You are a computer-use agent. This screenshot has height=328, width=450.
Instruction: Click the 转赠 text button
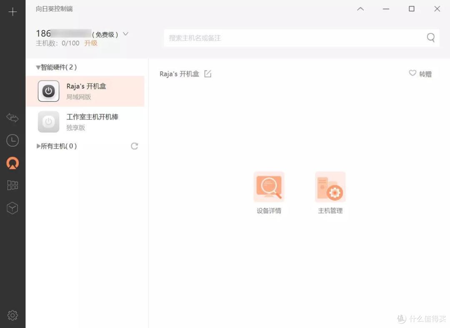pyautogui.click(x=425, y=74)
